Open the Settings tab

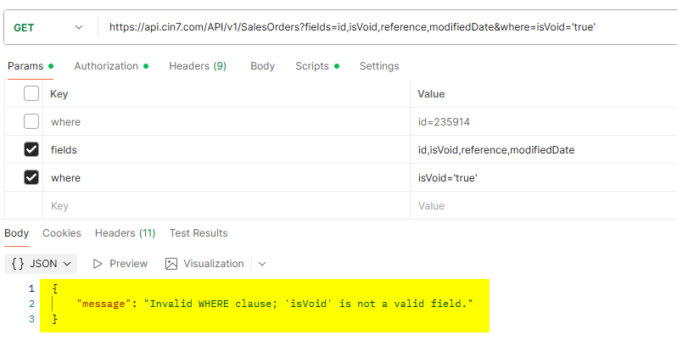click(379, 66)
